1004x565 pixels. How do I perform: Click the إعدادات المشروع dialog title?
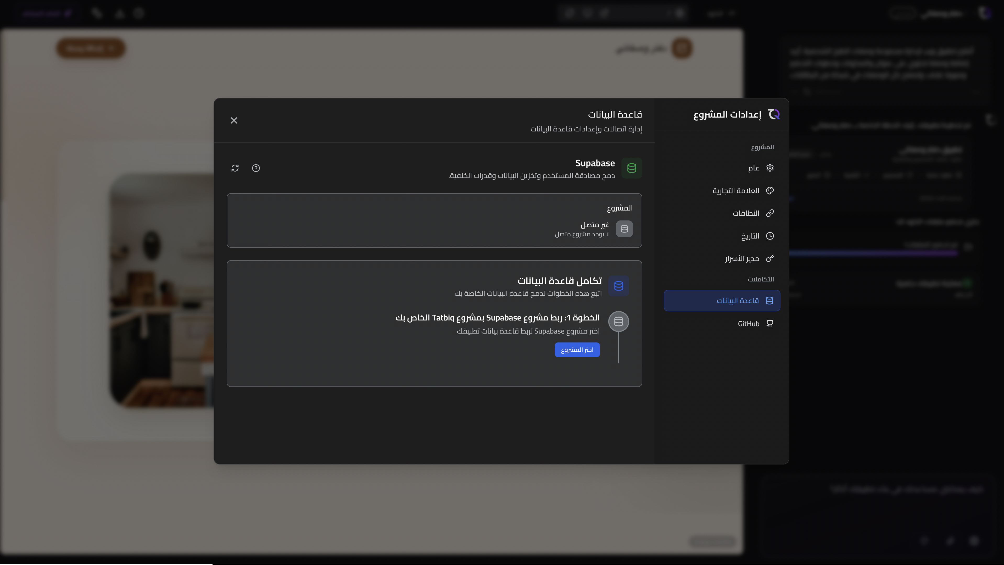pos(727,114)
